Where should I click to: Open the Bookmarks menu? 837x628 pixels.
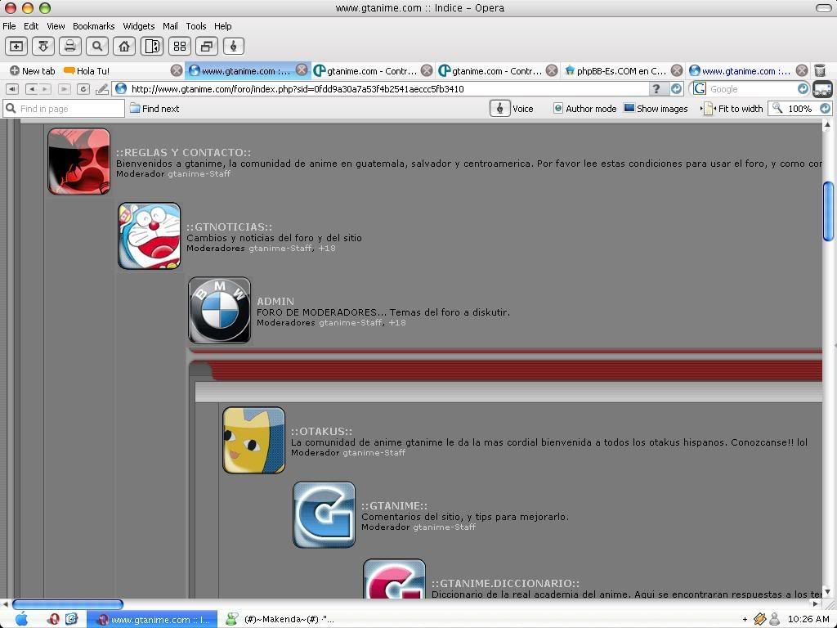[93, 26]
